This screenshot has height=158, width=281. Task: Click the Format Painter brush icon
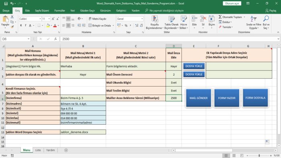[12, 27]
